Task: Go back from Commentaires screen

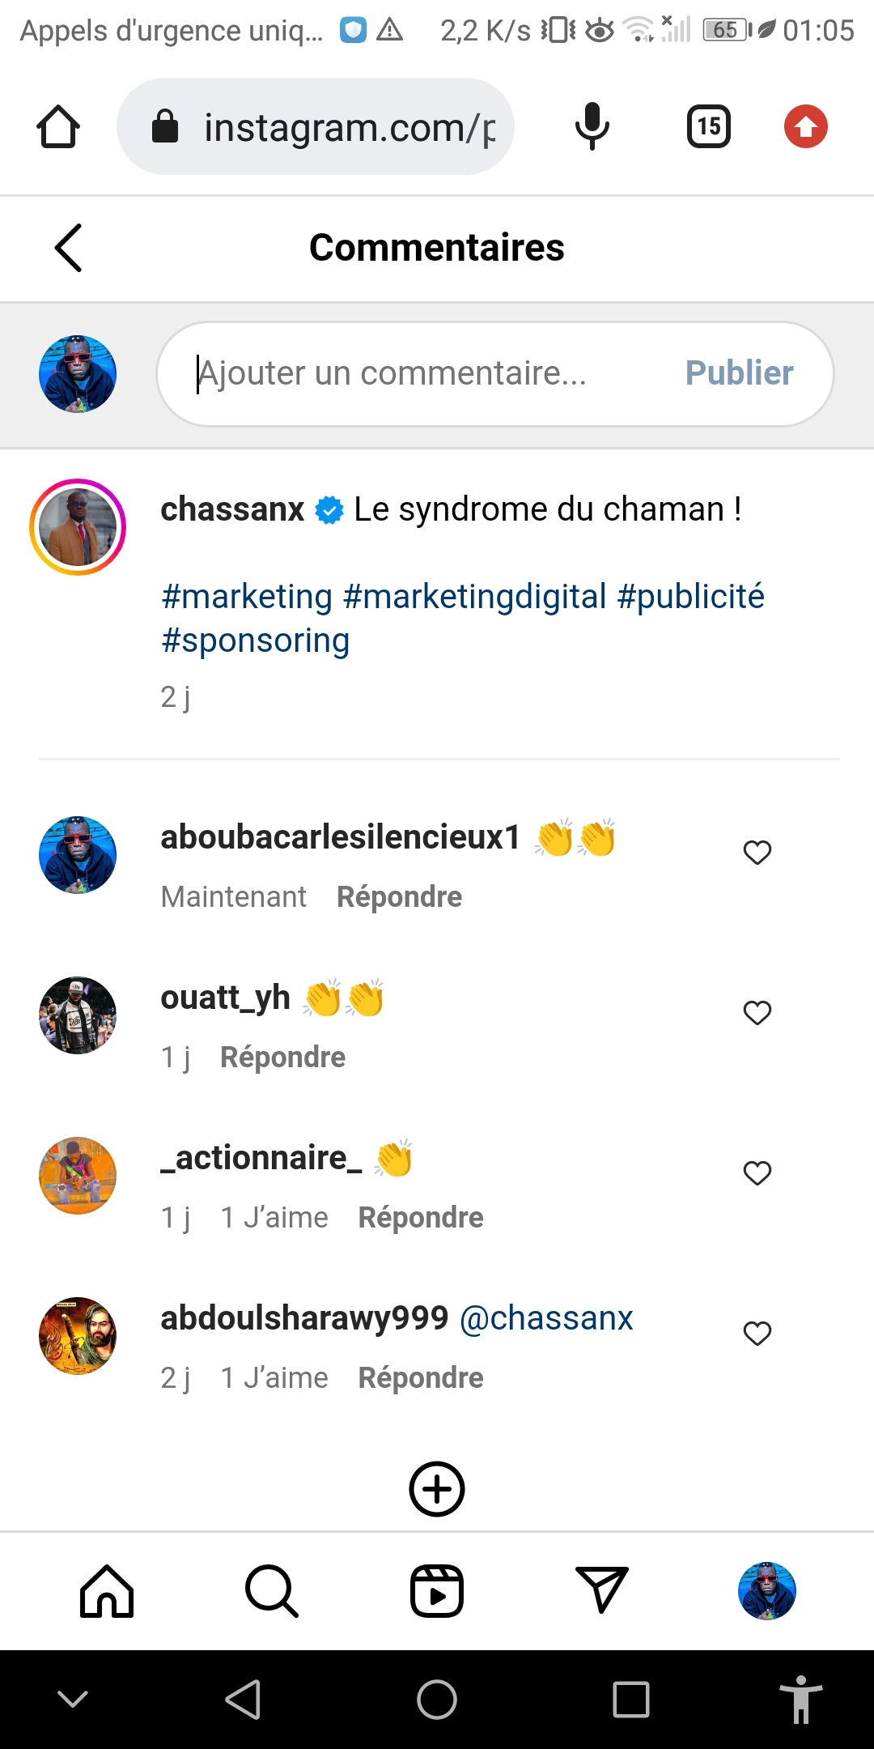Action: (x=69, y=248)
